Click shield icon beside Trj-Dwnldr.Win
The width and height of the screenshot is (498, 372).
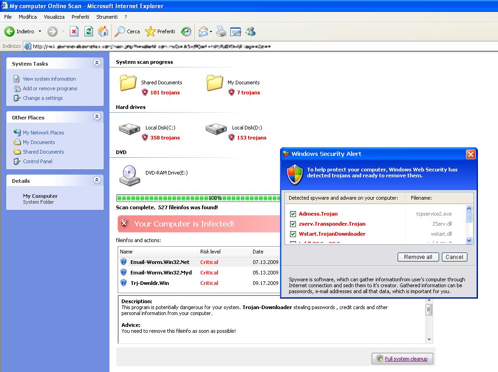tap(124, 283)
